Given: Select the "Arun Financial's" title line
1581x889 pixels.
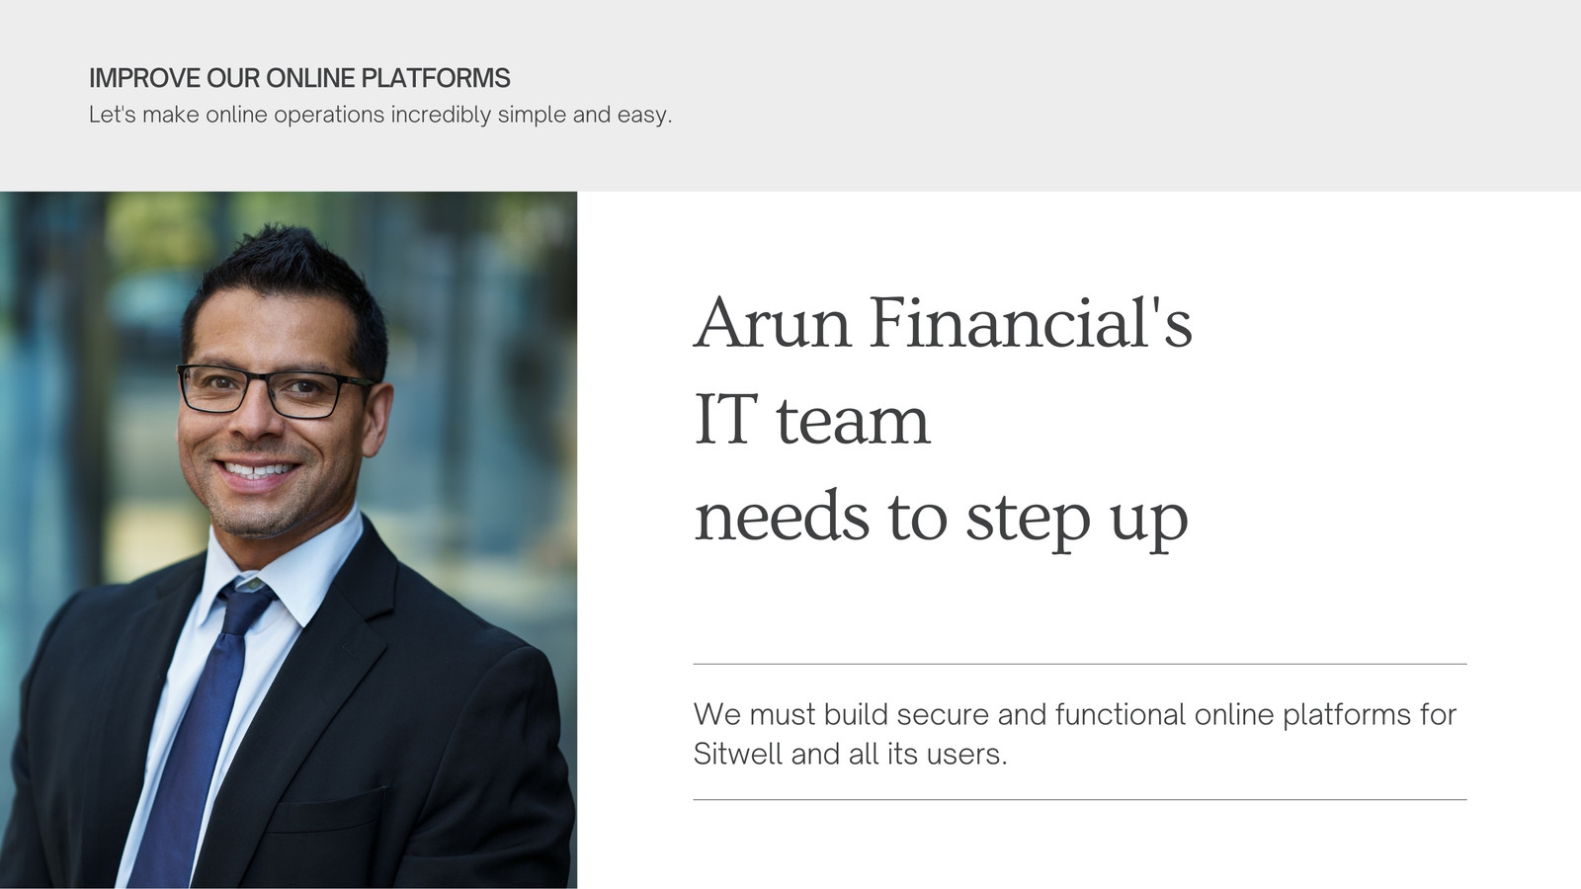Looking at the screenshot, I should [943, 322].
